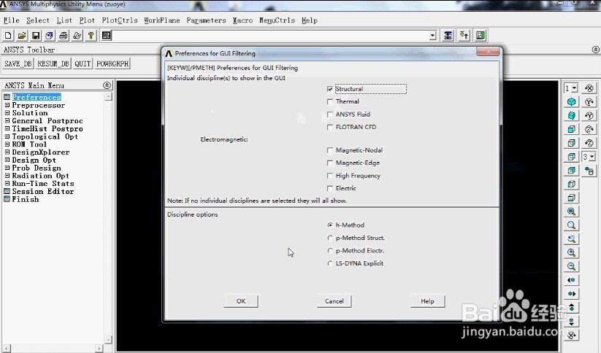This screenshot has width=601, height=353.
Task: Enable Magnetic-Nodal checkbox
Action: coord(330,150)
